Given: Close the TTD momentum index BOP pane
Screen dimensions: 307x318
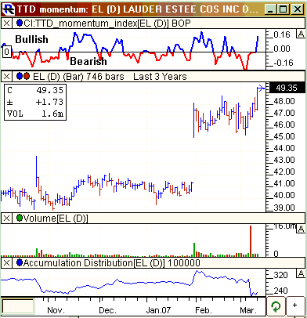Looking at the screenshot, I should coord(7,23).
